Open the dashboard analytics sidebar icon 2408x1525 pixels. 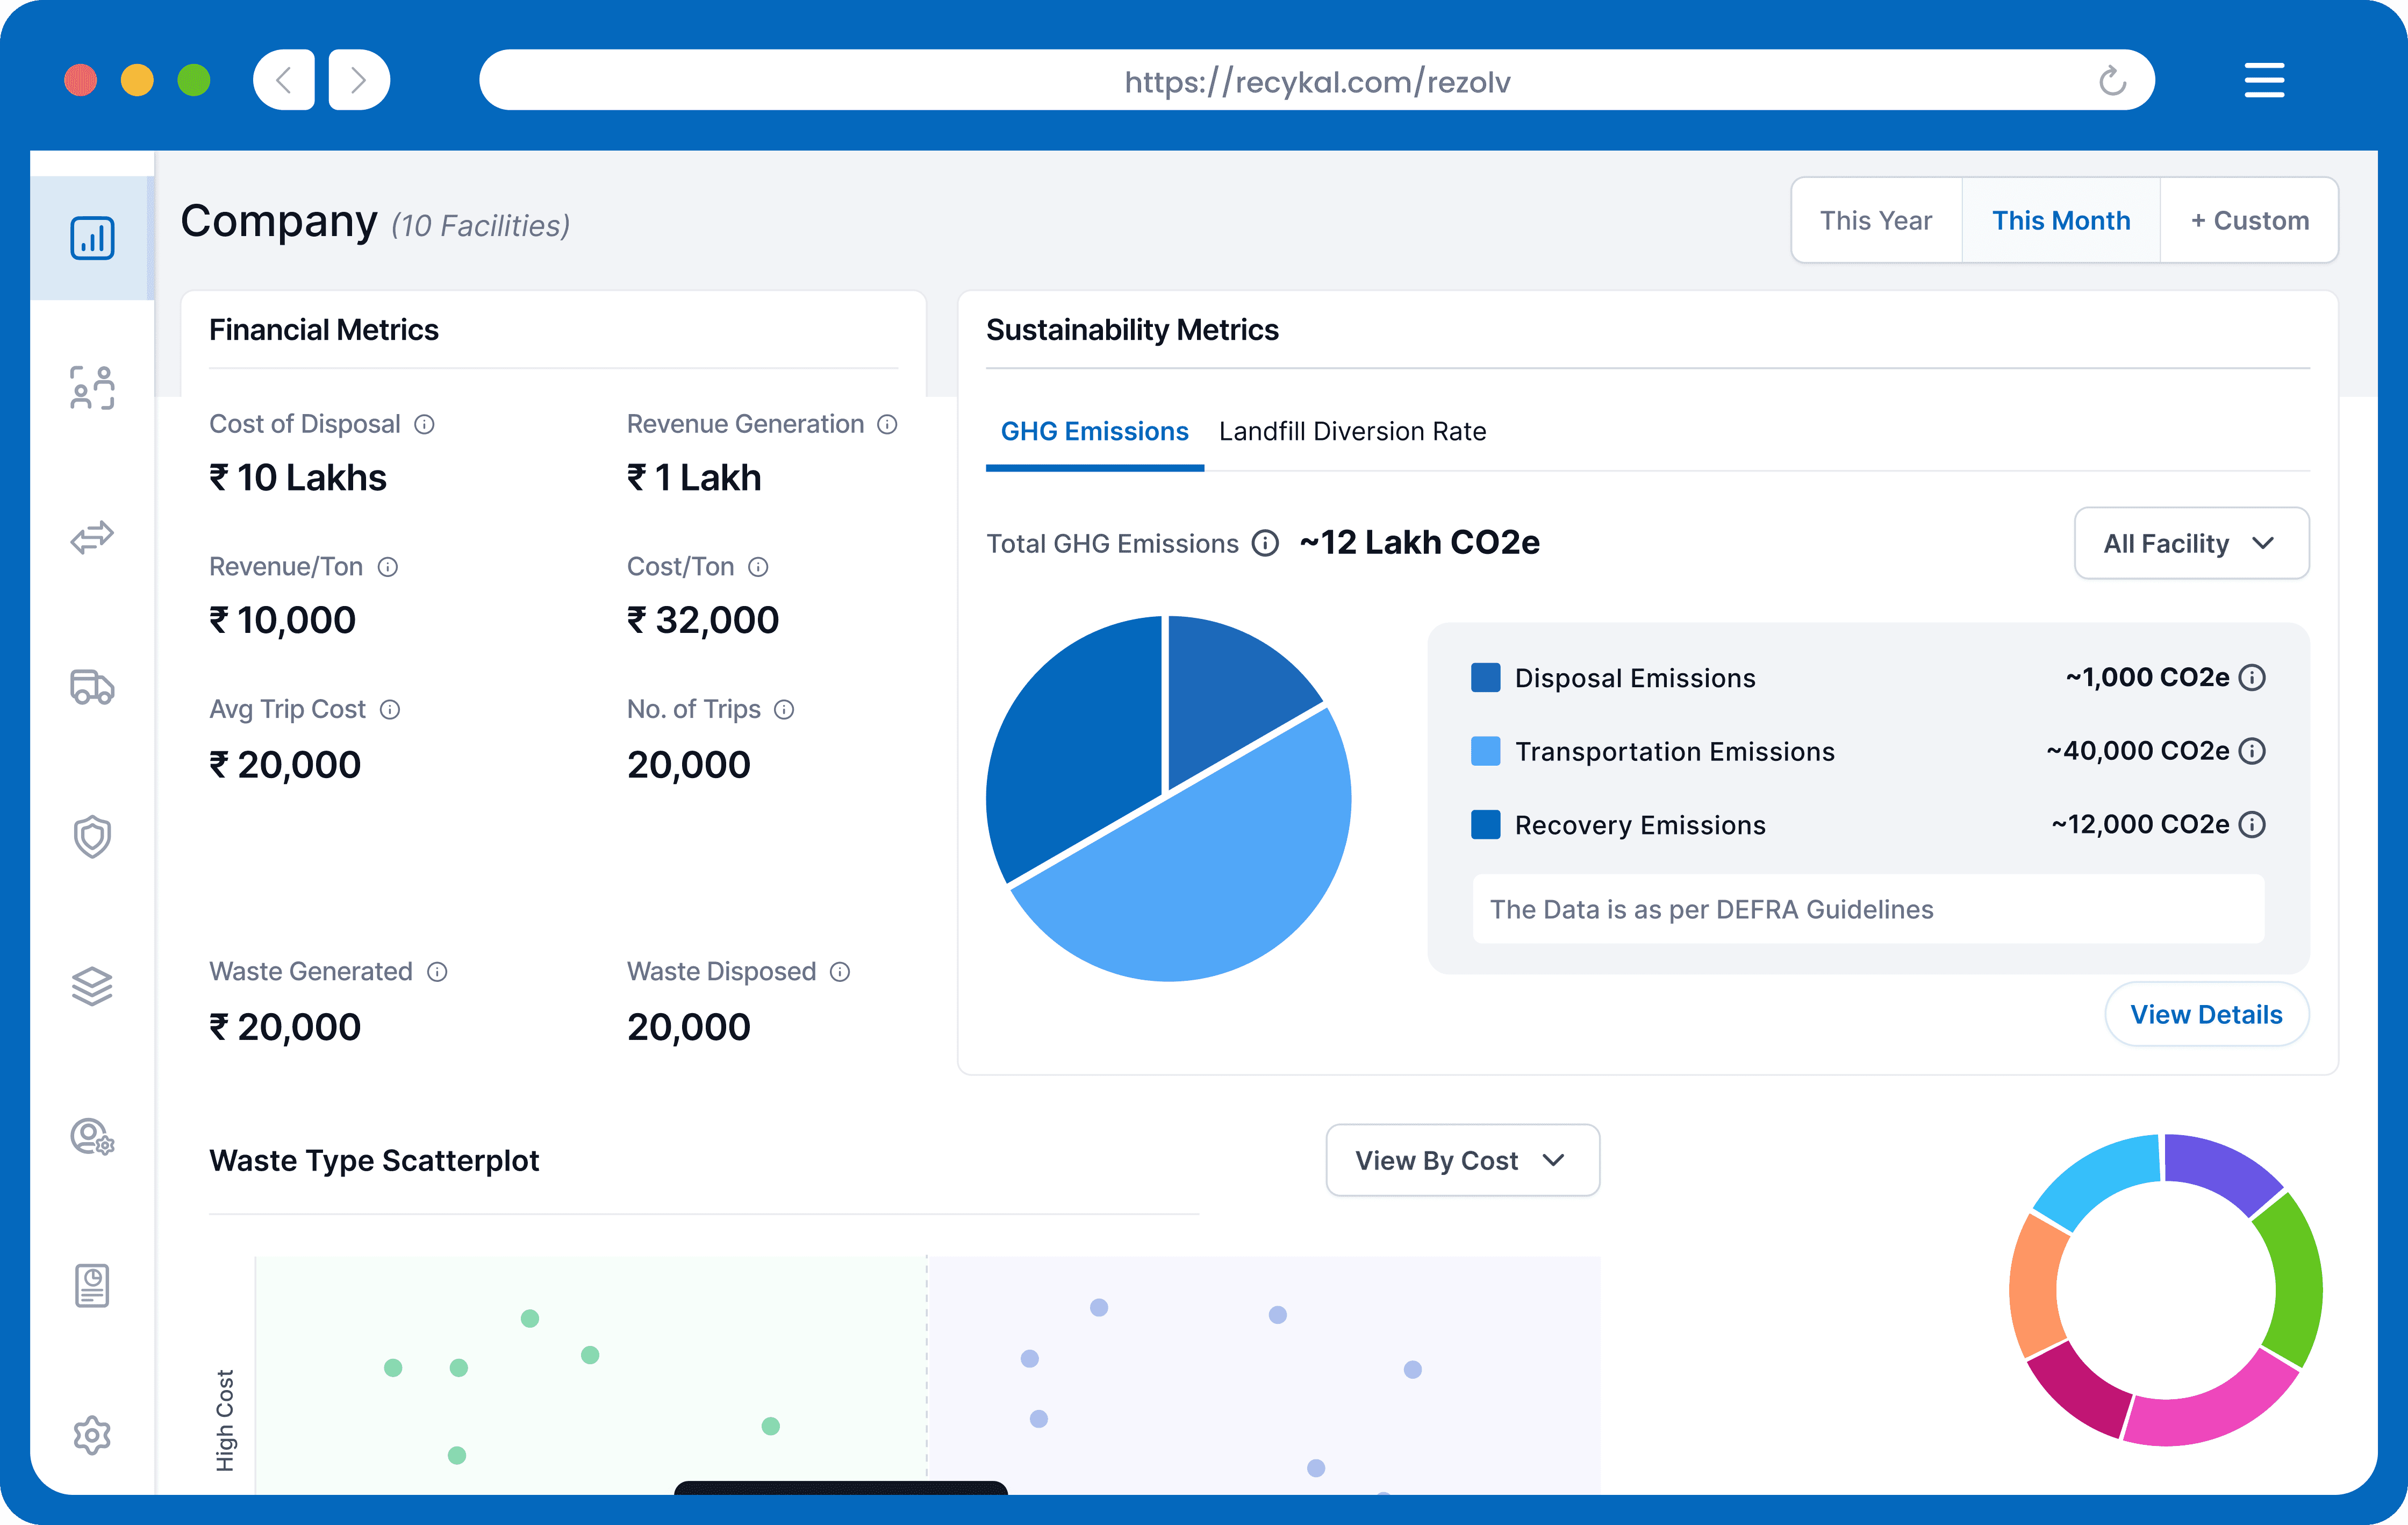coord(92,238)
